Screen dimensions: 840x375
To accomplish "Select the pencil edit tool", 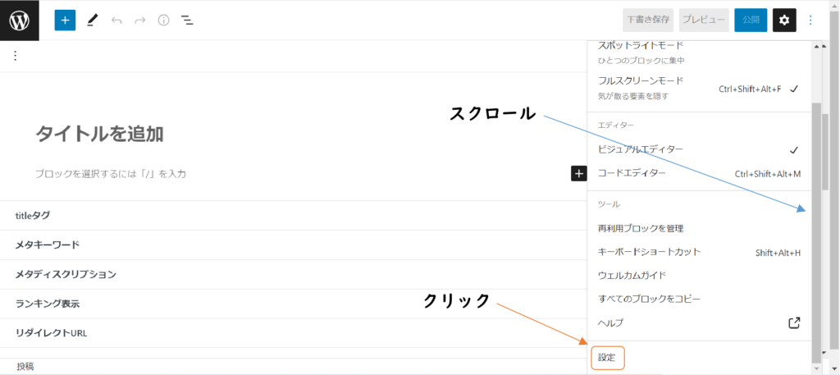I will pyautogui.click(x=93, y=21).
